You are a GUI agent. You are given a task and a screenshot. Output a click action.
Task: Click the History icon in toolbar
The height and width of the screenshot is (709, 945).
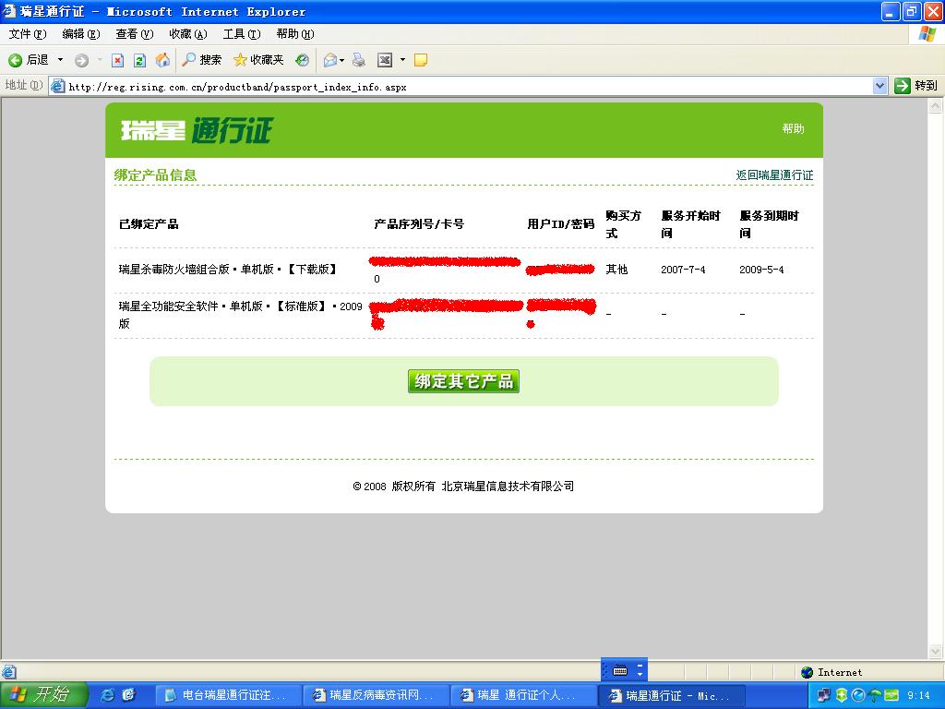tap(302, 60)
